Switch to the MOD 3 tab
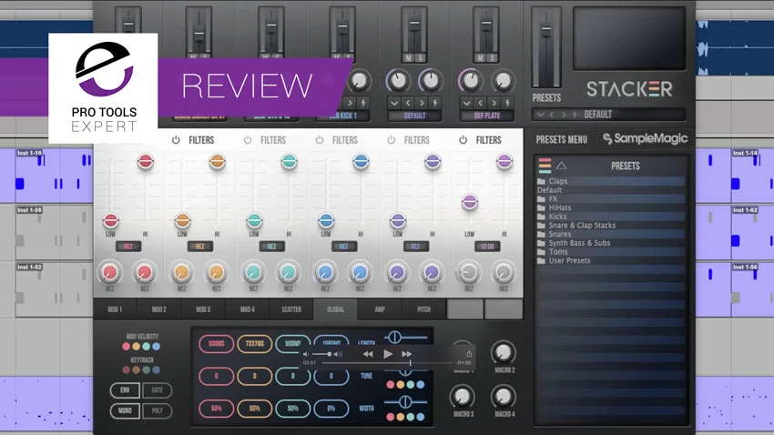 point(203,309)
